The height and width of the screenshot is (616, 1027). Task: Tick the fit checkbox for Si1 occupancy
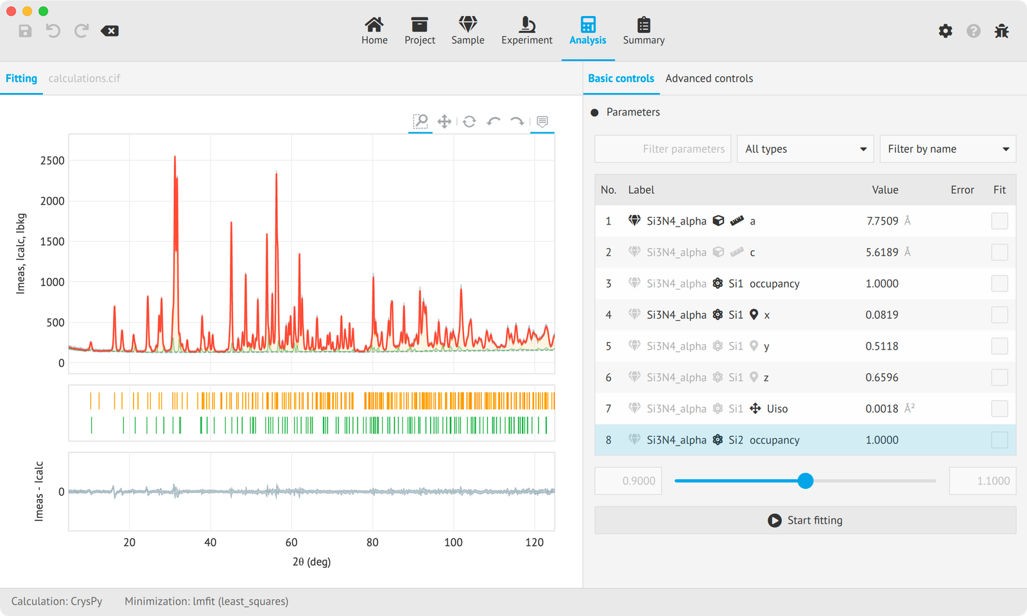point(999,284)
